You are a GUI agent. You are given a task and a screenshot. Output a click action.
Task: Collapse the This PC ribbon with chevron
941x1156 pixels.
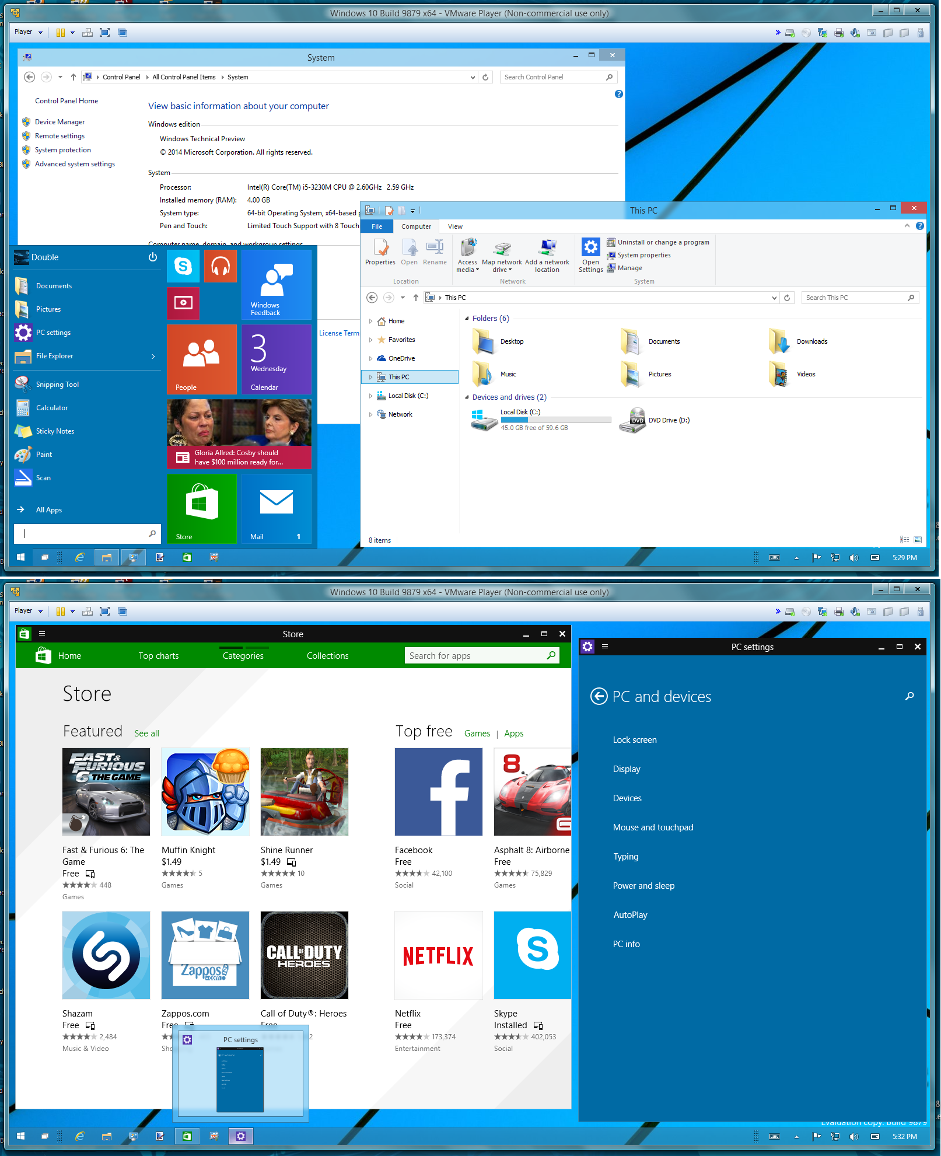click(907, 226)
